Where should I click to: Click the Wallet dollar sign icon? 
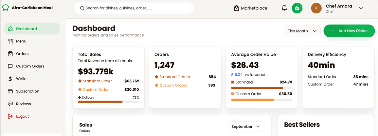coord(10,79)
